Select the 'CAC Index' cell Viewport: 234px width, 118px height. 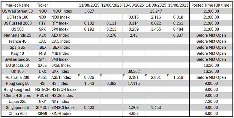(64, 41)
